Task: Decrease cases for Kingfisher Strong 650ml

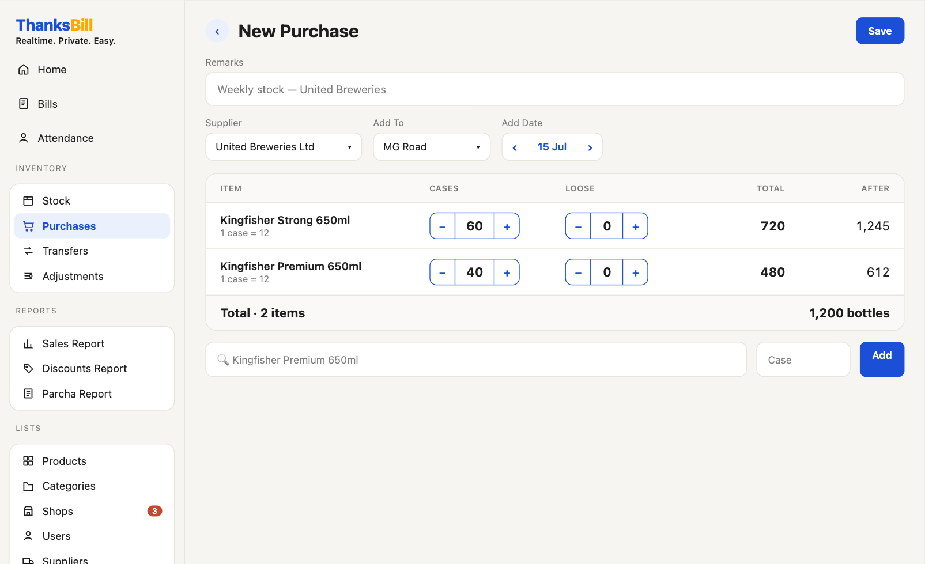Action: click(443, 226)
